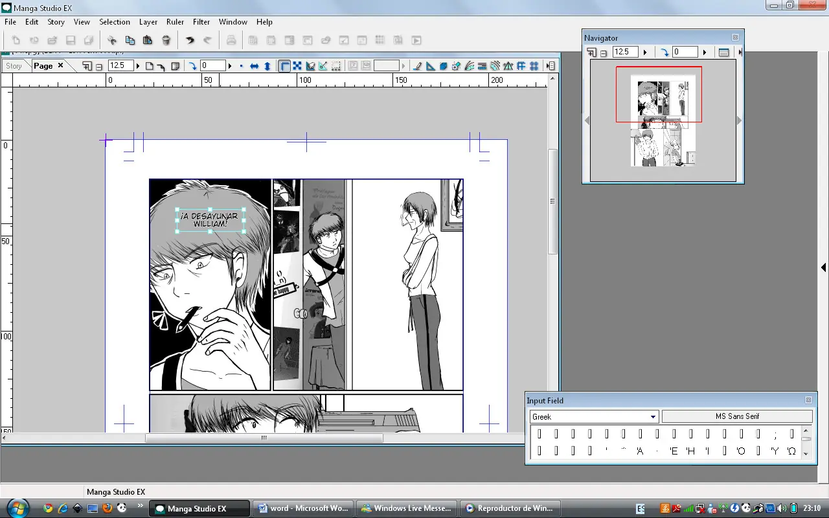Open the Ruler menu
Screen dimensions: 829x518
pos(175,22)
